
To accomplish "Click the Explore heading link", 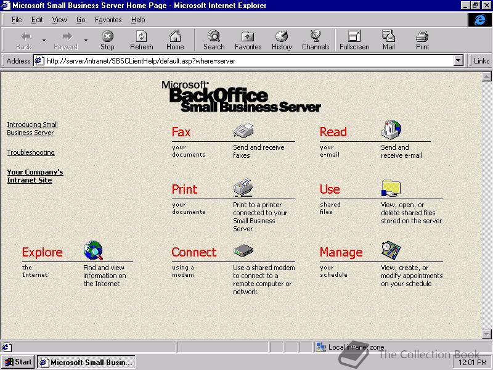I will click(x=42, y=252).
